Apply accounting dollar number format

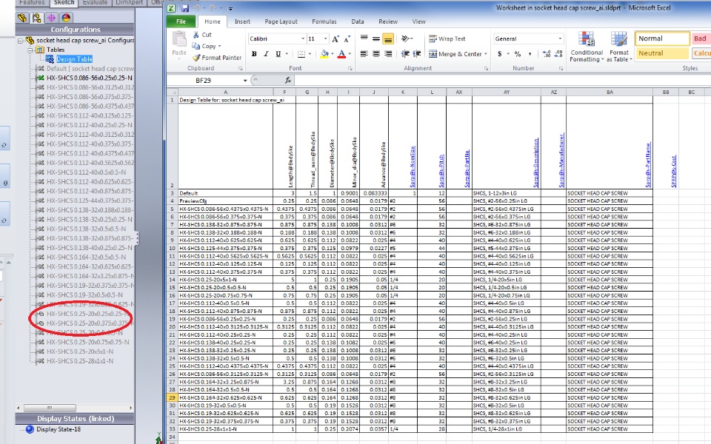[500, 54]
